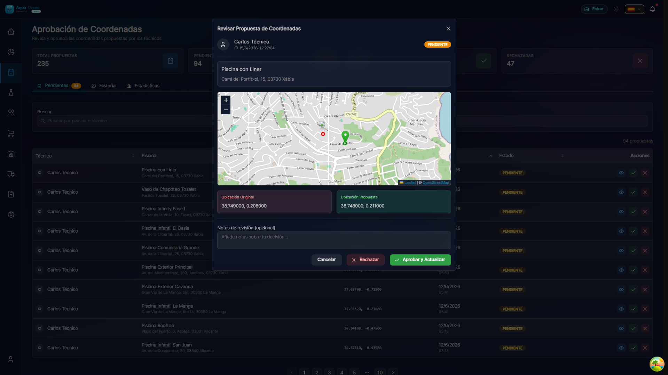Approve Piscina Infinity Fase I row

point(633,212)
